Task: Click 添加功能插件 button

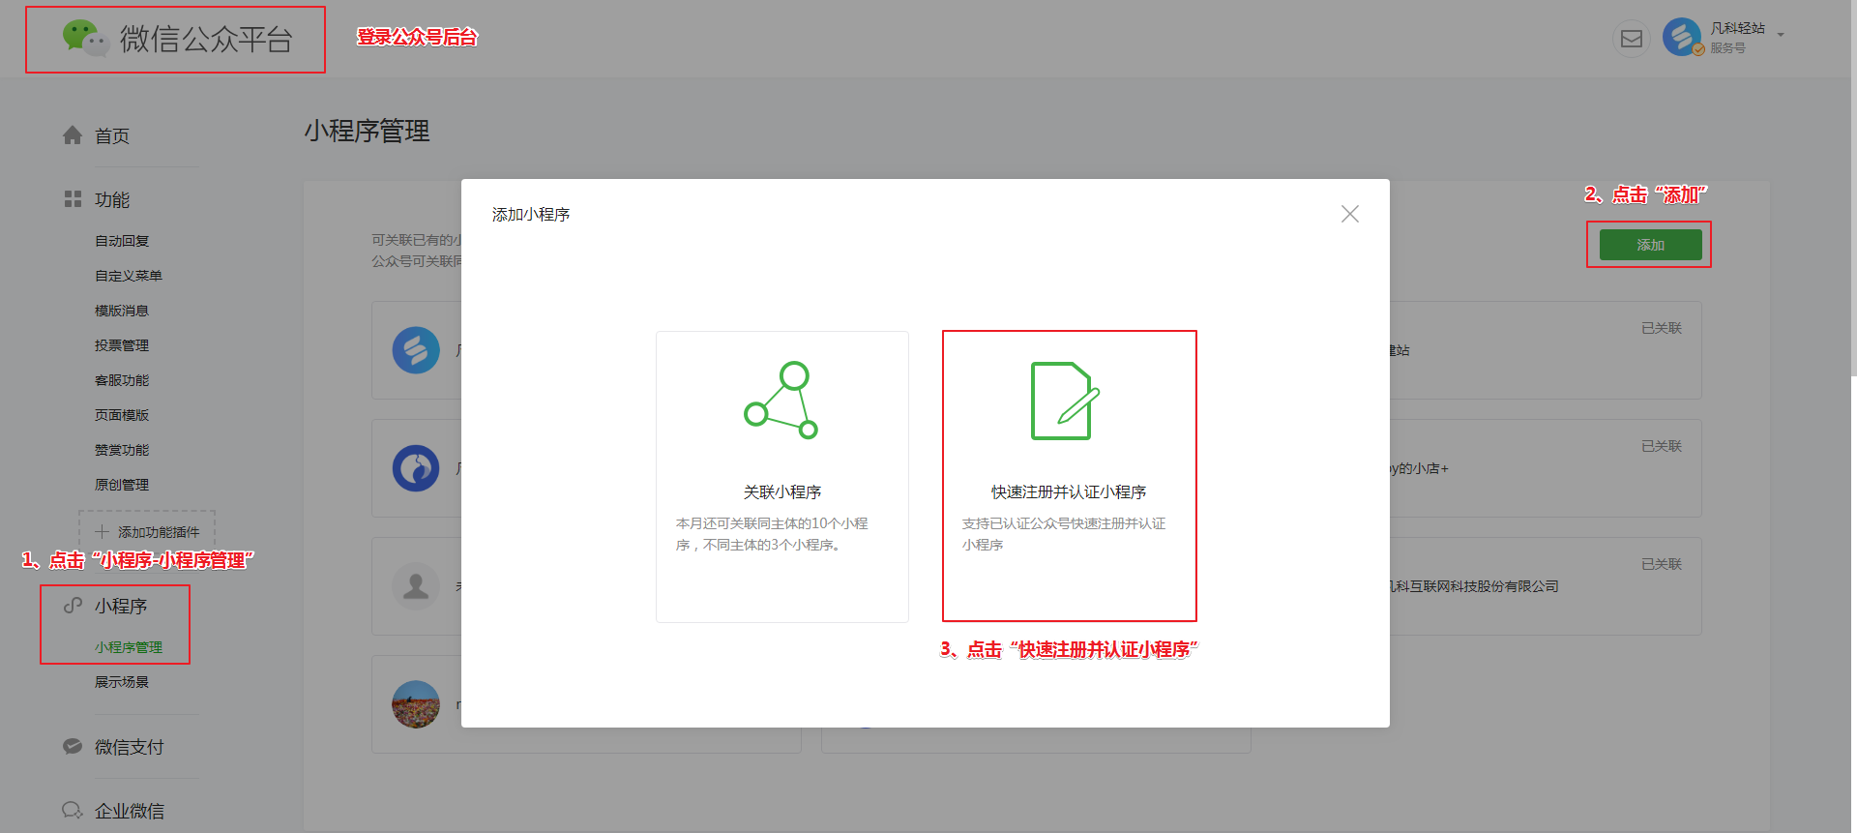Action: pos(147,532)
